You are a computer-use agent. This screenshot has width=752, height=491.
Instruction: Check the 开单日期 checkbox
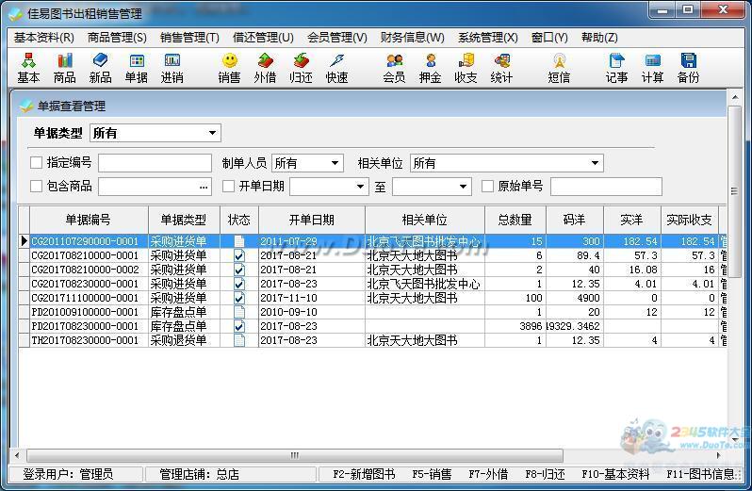[229, 186]
